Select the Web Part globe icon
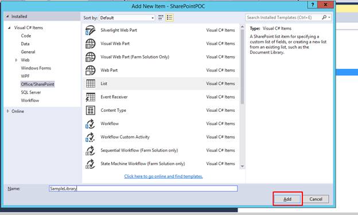The height and width of the screenshot is (215, 358). point(91,70)
